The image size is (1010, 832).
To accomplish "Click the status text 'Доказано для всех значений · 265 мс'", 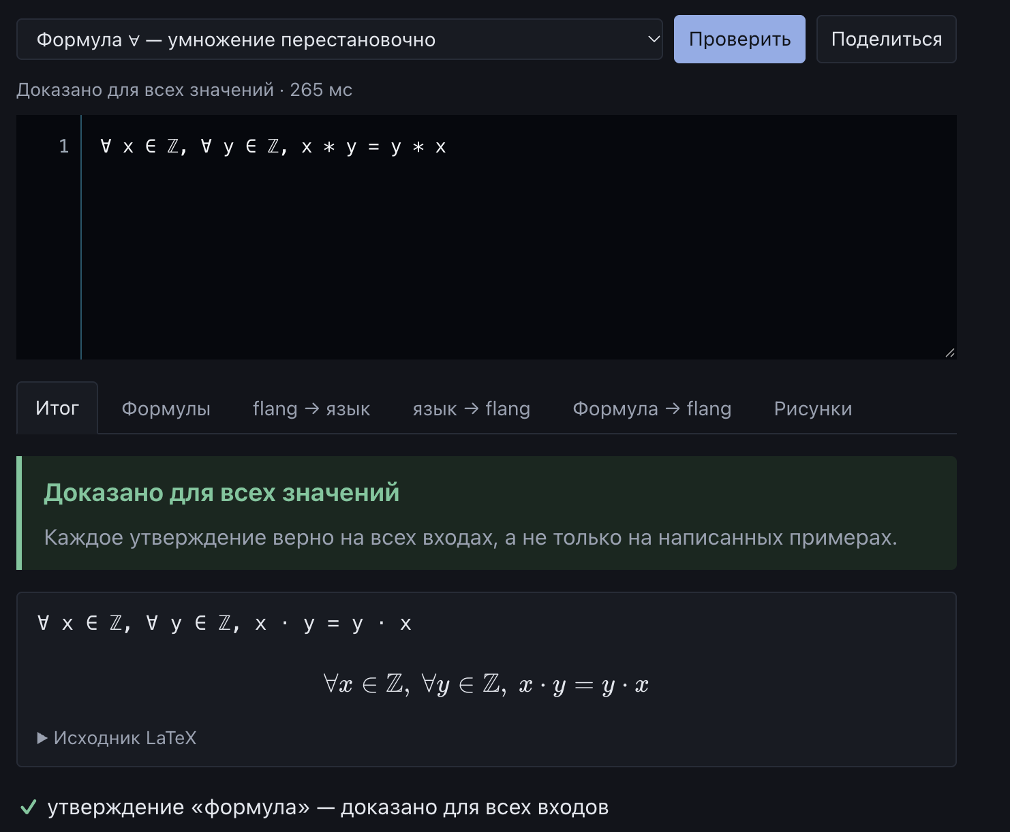I will point(184,90).
